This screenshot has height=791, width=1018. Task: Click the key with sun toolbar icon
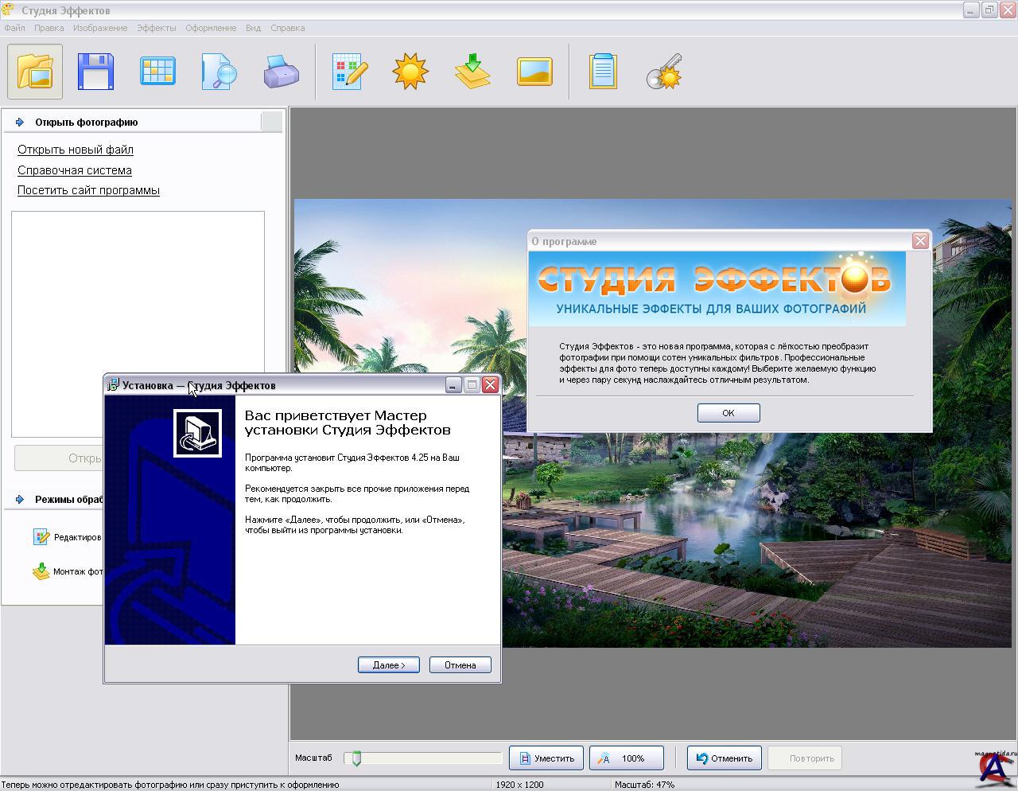[x=664, y=72]
